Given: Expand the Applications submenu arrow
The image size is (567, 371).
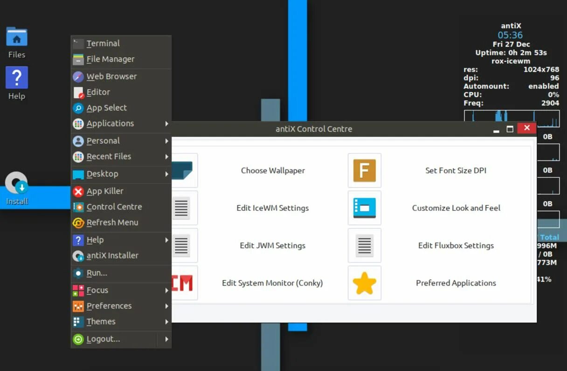Looking at the screenshot, I should pyautogui.click(x=166, y=124).
